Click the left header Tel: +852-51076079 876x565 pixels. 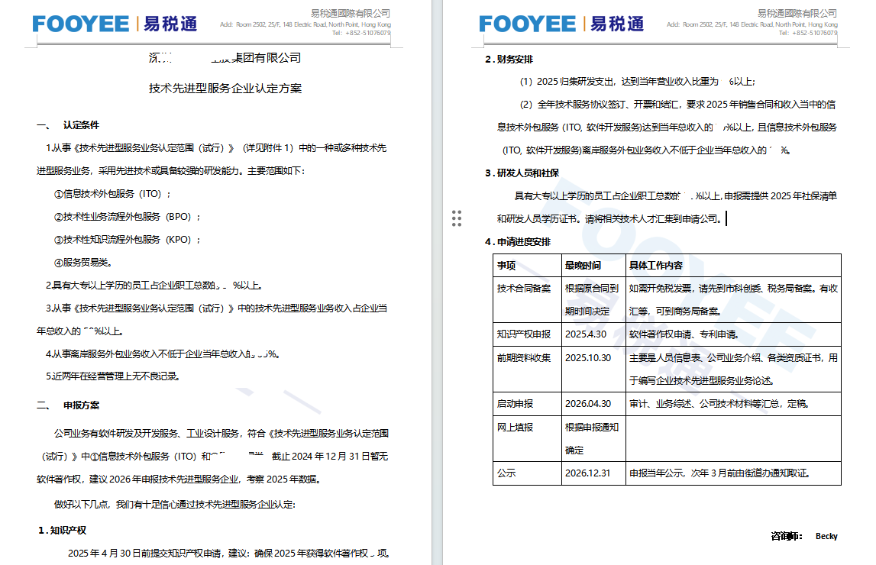coord(361,33)
